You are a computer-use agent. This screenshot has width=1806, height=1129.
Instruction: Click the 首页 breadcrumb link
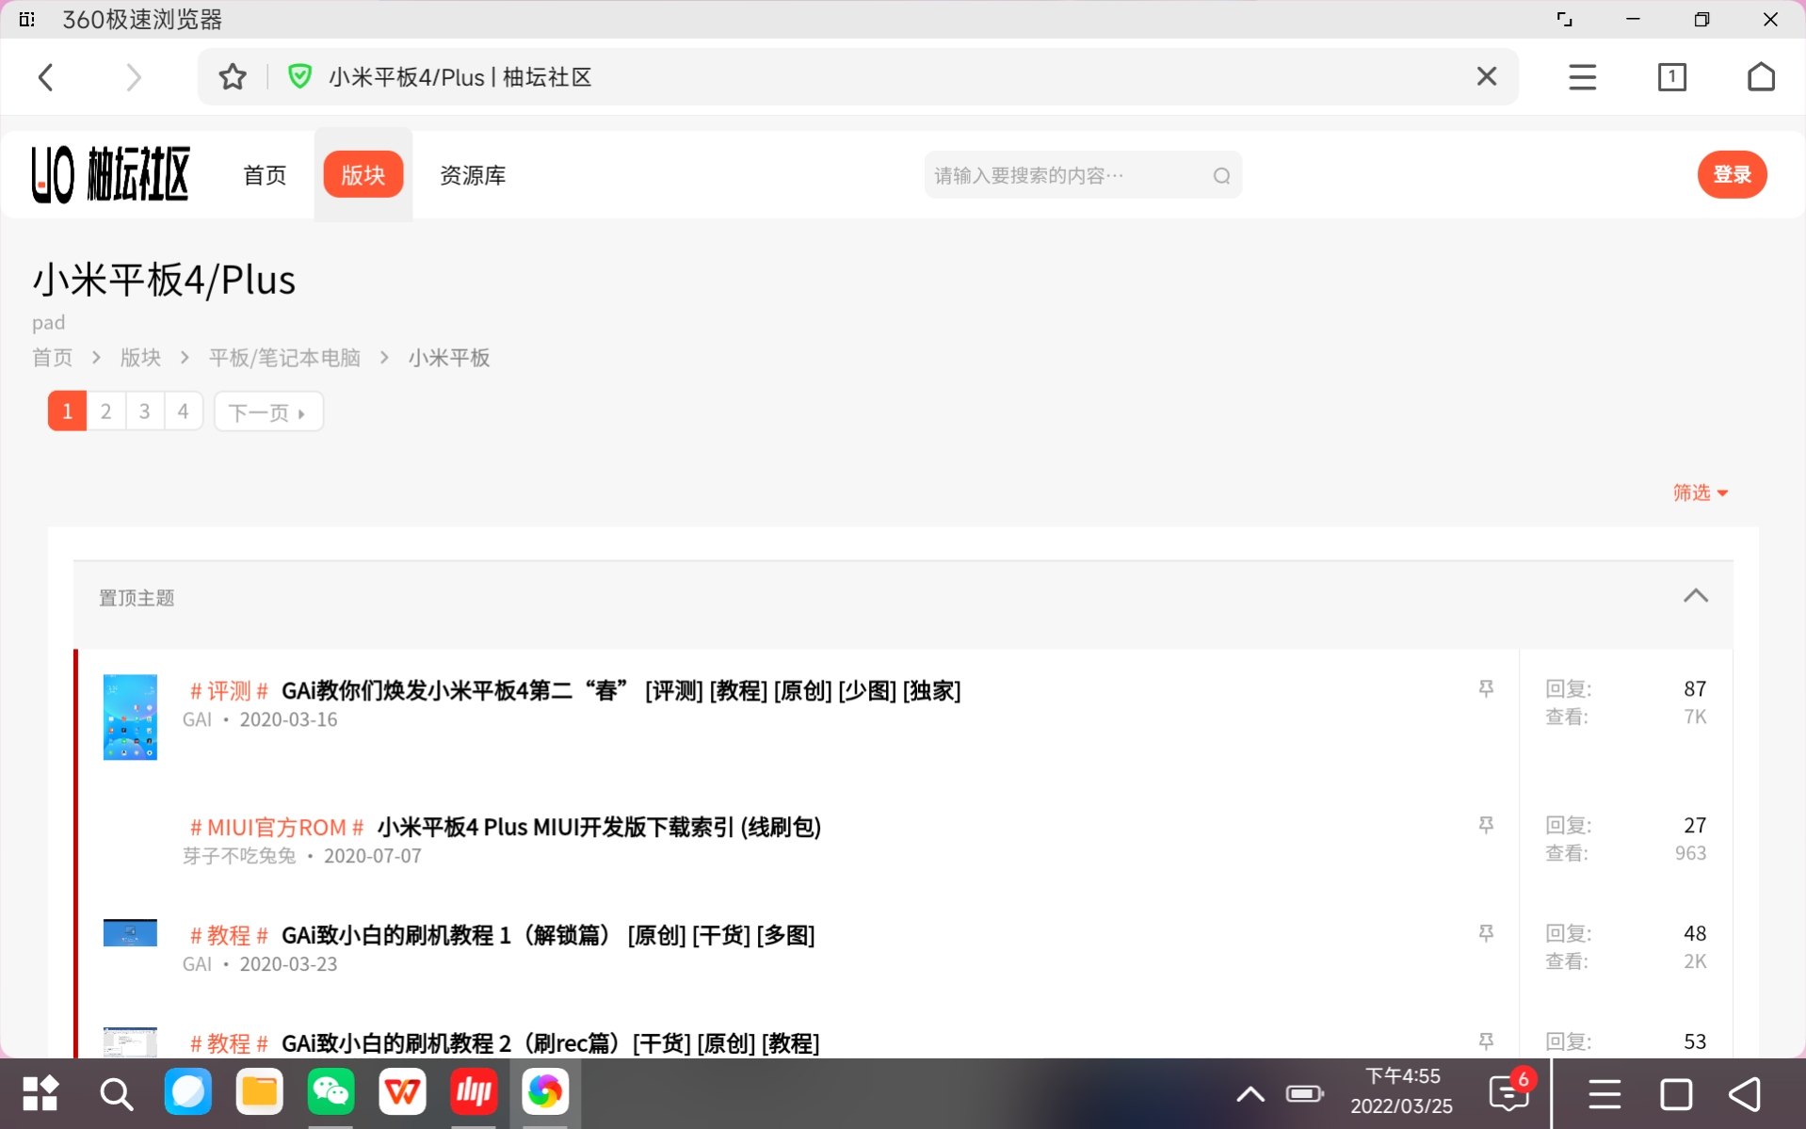tap(53, 358)
